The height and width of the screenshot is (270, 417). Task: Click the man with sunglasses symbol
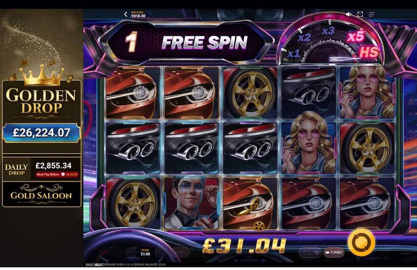tap(191, 203)
